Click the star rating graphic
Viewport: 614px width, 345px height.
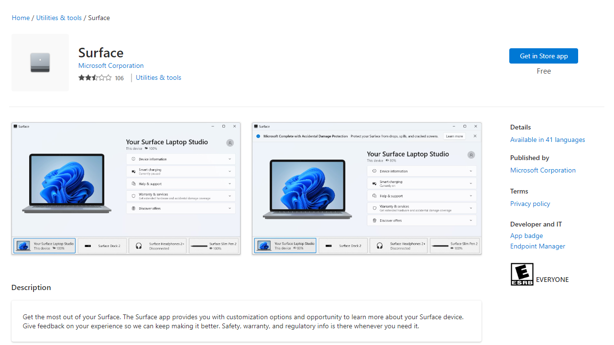pyautogui.click(x=95, y=78)
